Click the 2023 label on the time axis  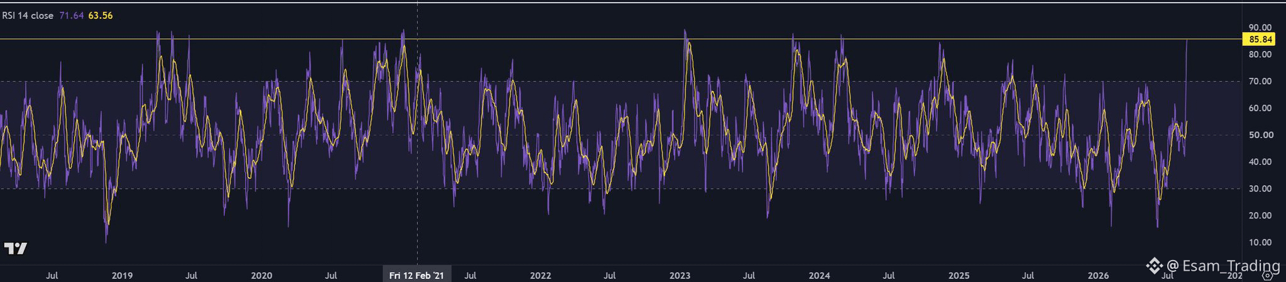680,275
